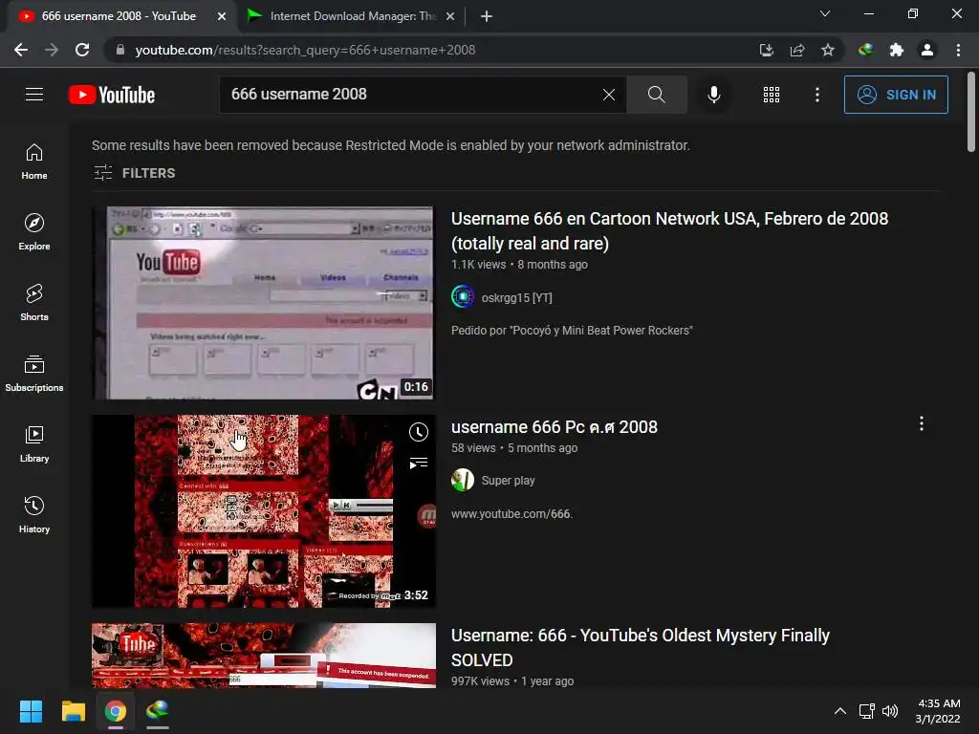The image size is (979, 734).
Task: Click the install app icon in the address bar
Action: coord(767,50)
